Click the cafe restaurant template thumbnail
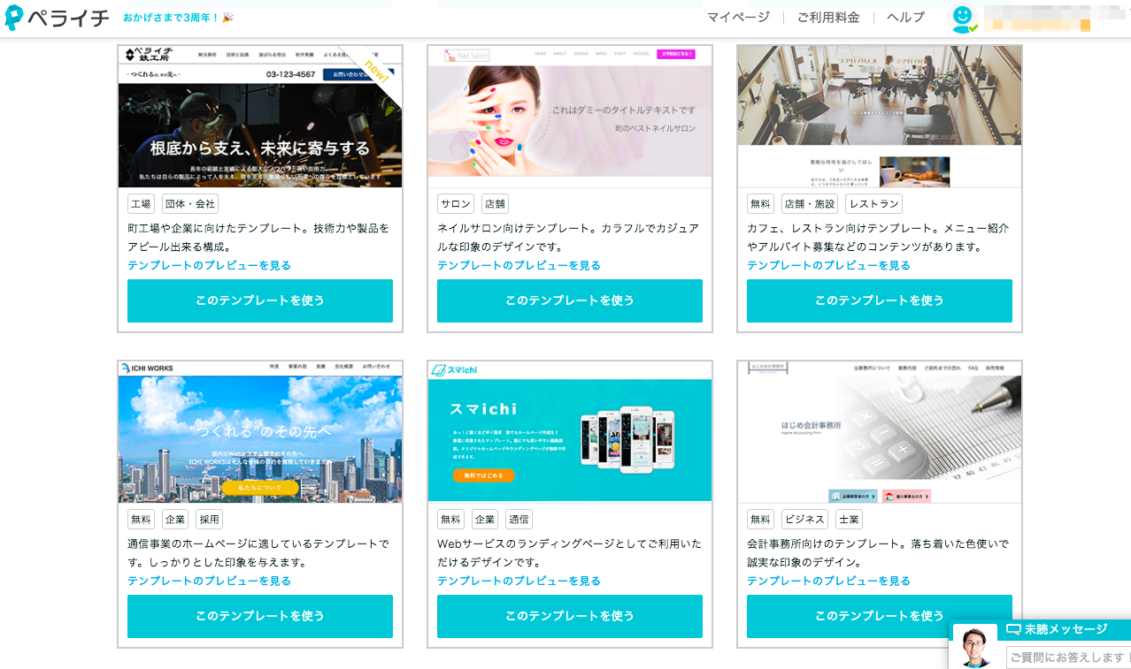This screenshot has width=1131, height=669. click(x=880, y=117)
